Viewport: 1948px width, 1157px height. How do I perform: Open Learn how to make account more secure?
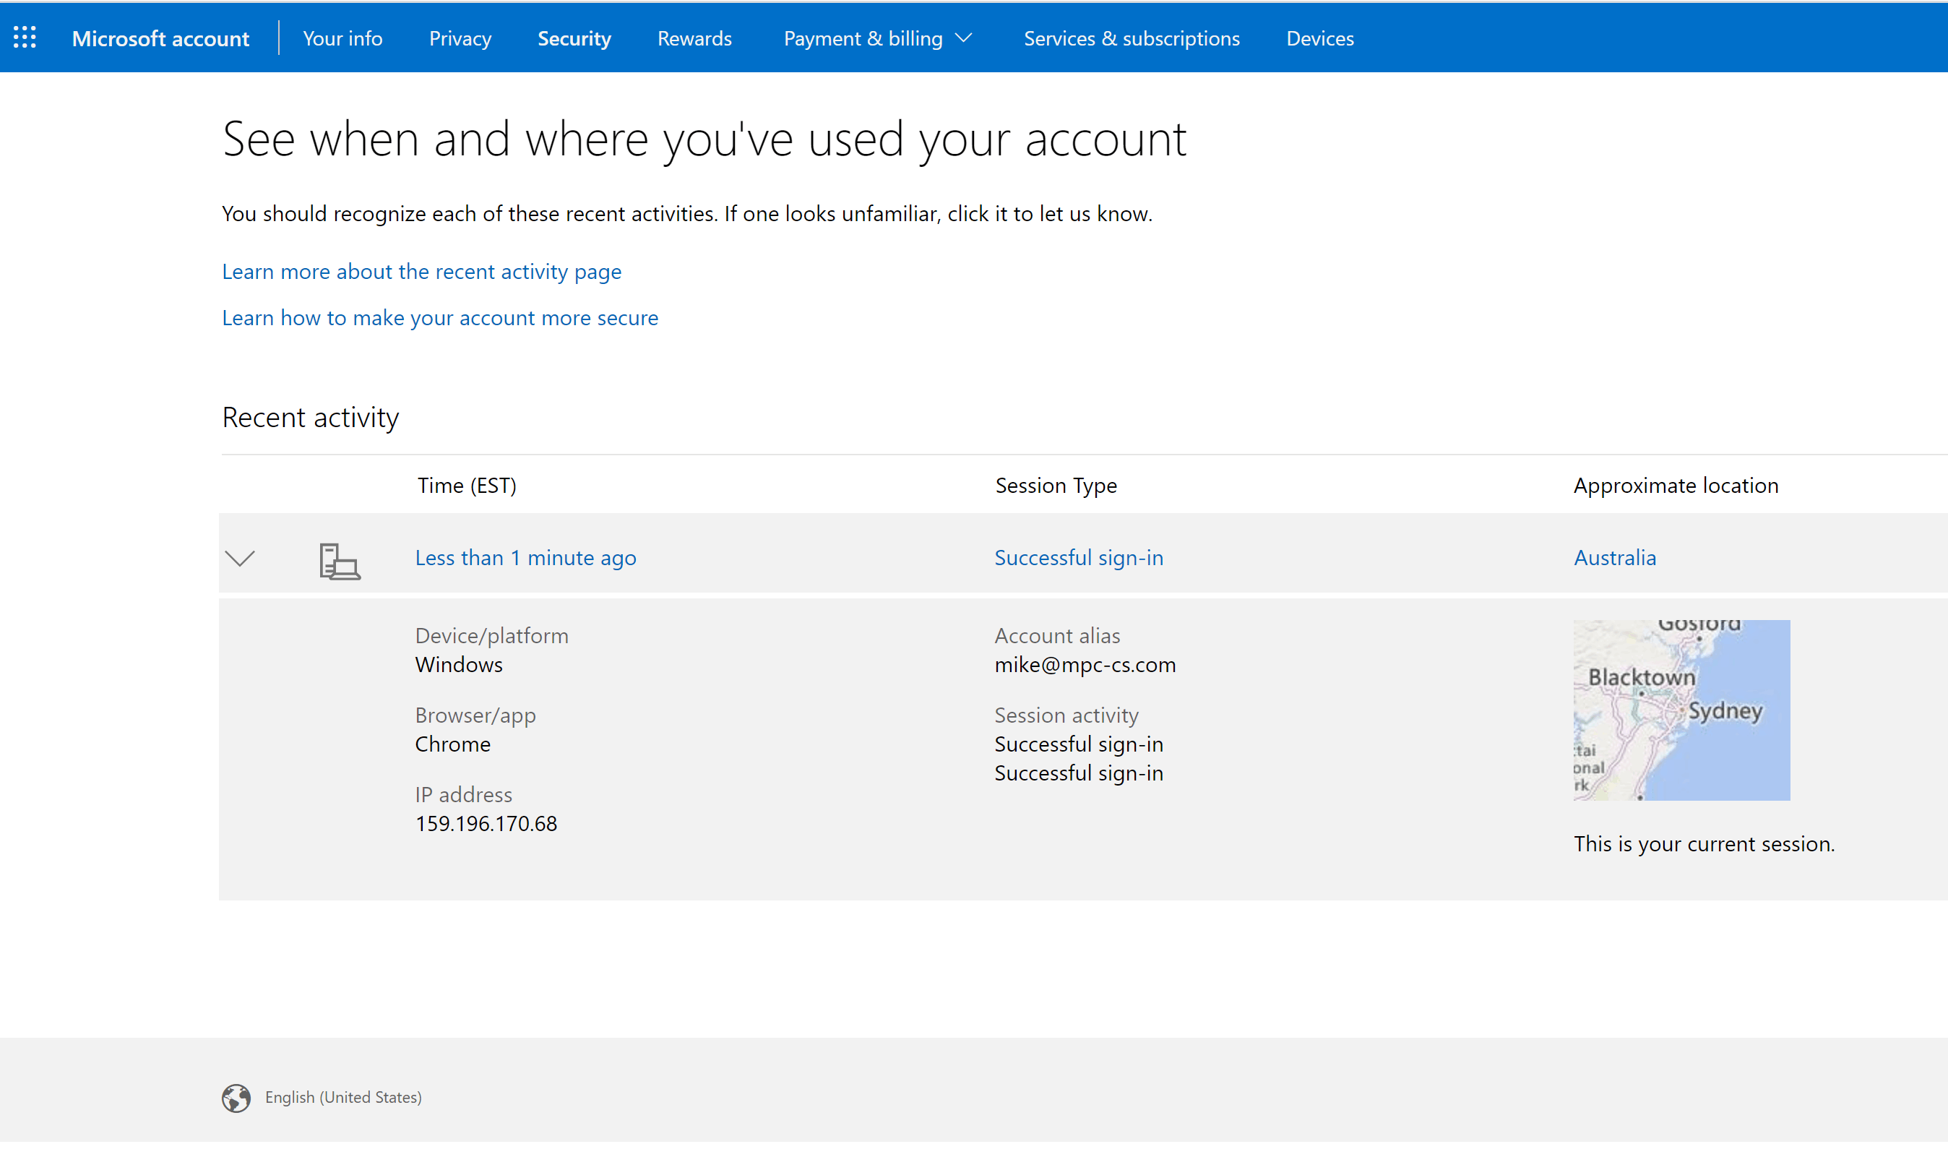pyautogui.click(x=439, y=318)
